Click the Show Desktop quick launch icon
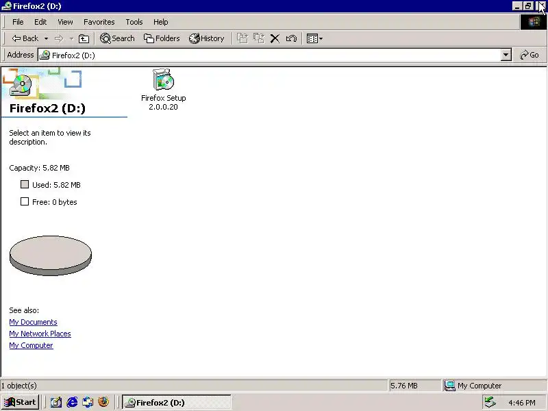This screenshot has height=411, width=548. [x=55, y=402]
